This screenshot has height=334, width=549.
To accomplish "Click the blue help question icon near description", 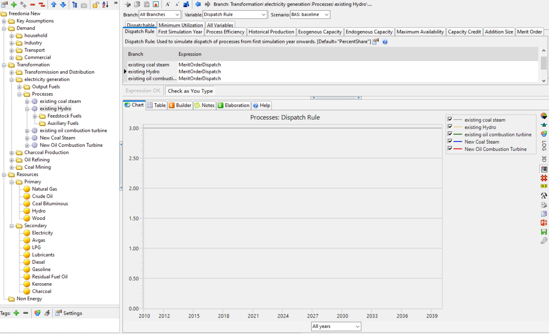I will coord(385,42).
